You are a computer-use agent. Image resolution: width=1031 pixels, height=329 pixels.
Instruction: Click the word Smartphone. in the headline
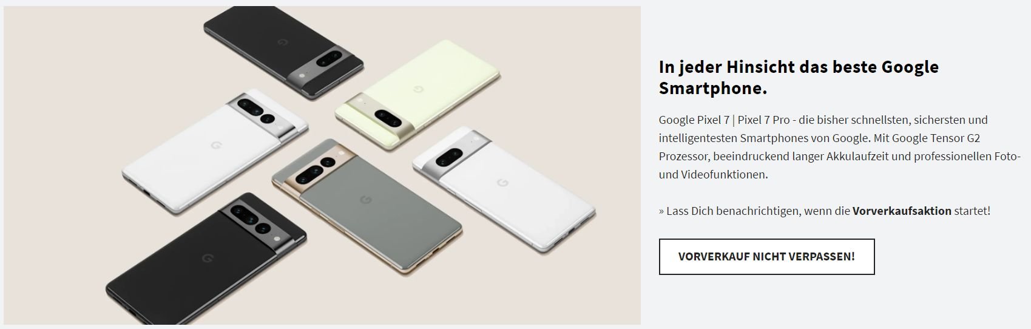(713, 88)
